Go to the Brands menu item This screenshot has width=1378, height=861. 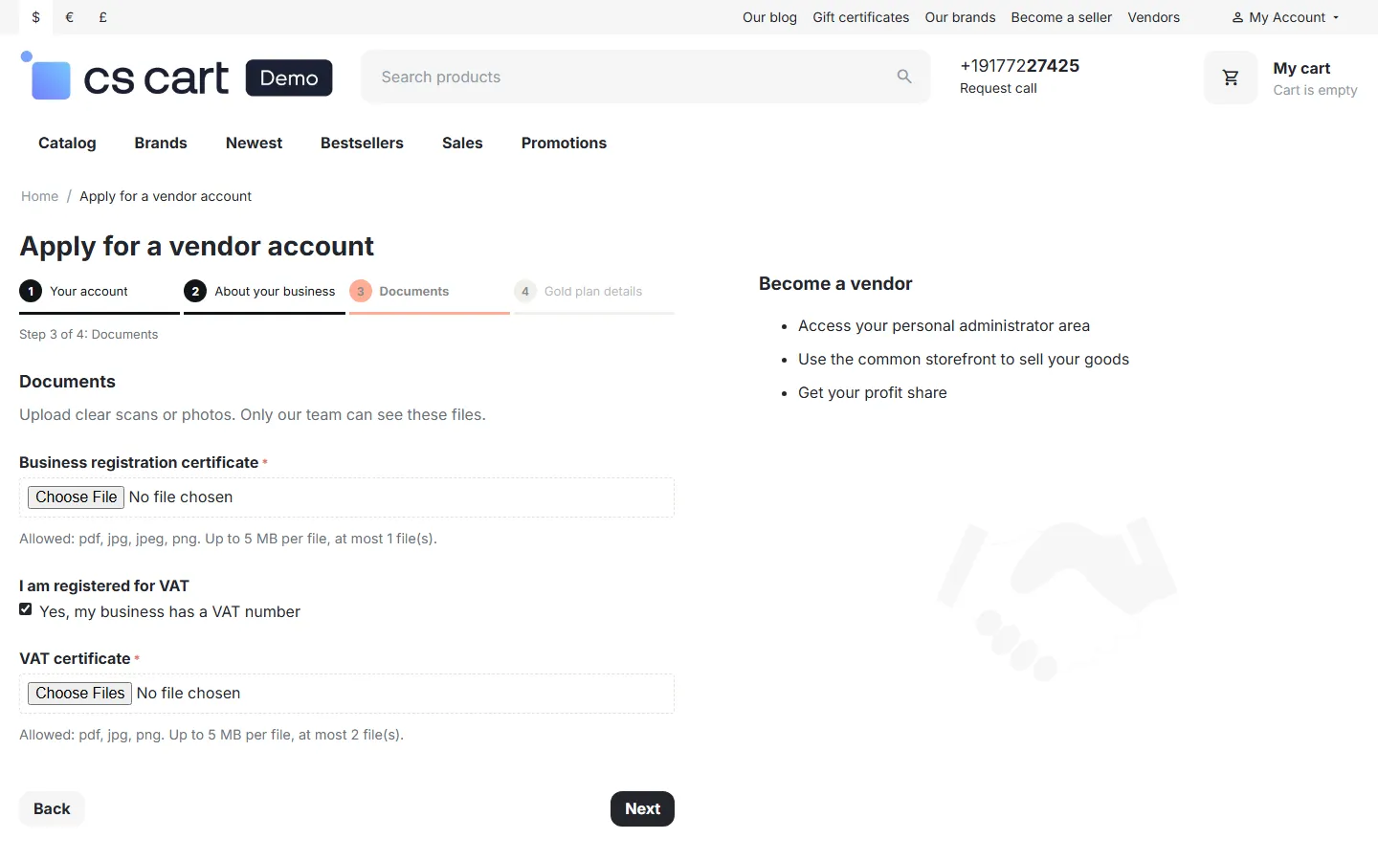[161, 143]
